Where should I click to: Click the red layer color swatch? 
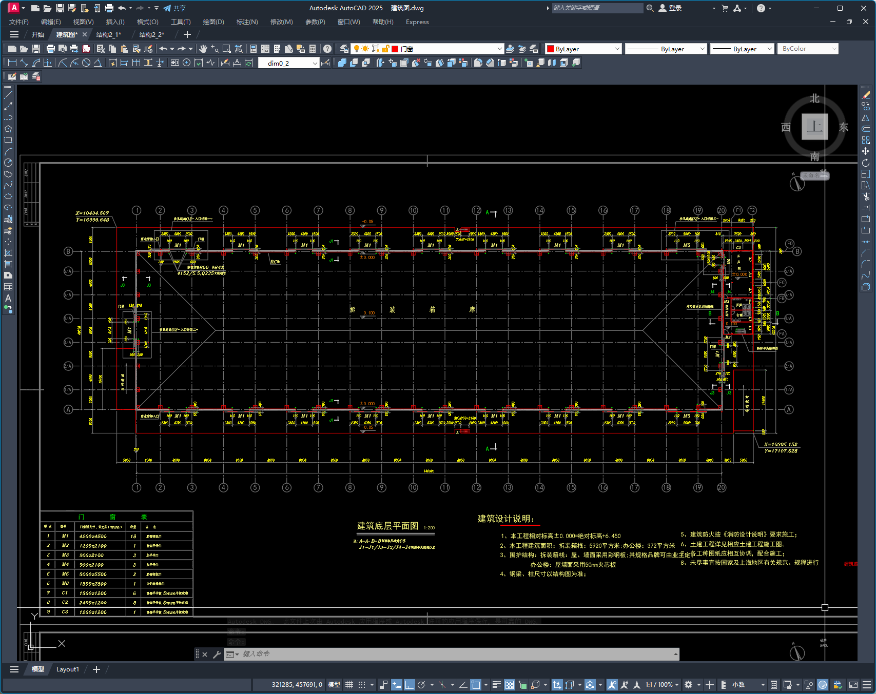[395, 49]
